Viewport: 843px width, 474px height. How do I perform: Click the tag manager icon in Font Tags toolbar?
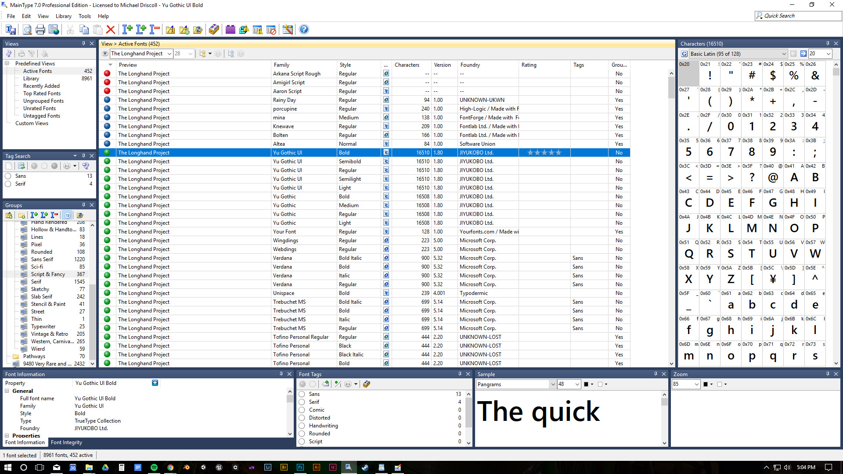point(367,384)
